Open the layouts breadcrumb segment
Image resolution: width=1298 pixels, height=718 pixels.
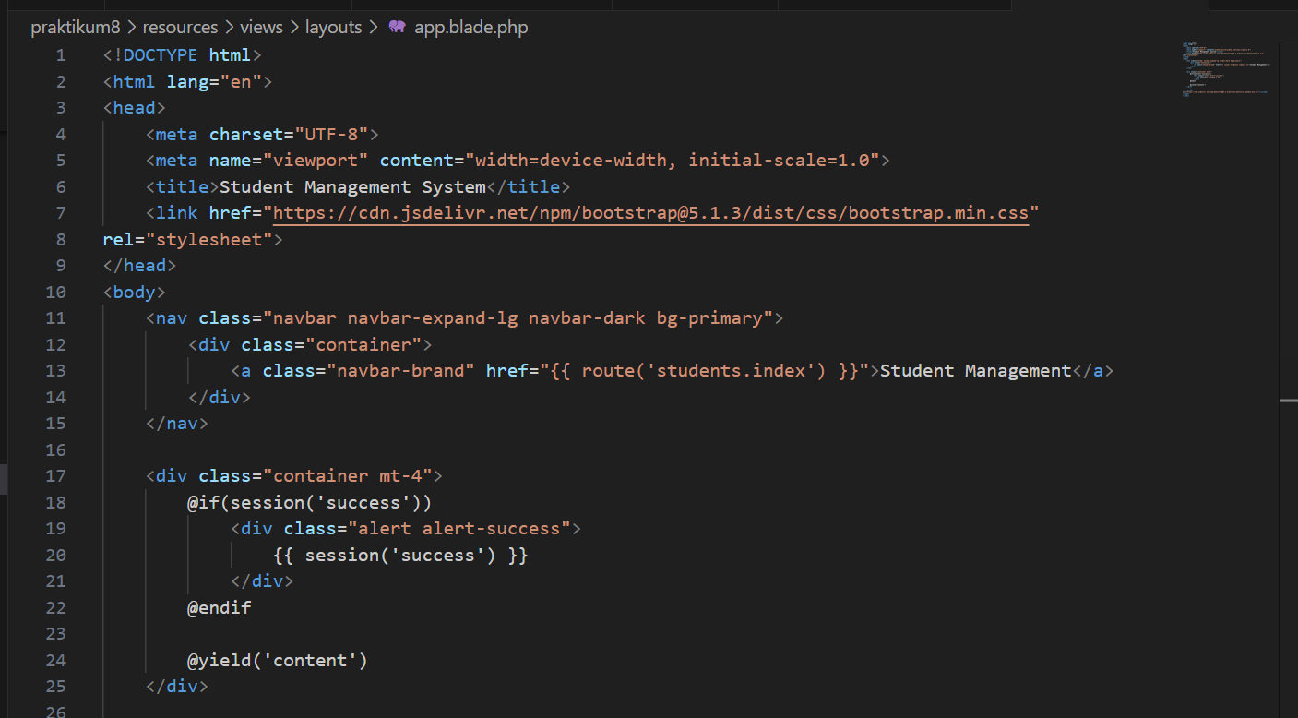(333, 27)
